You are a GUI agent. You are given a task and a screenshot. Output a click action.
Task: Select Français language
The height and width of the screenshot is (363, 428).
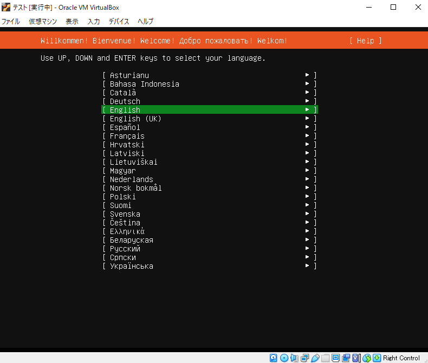pos(209,136)
